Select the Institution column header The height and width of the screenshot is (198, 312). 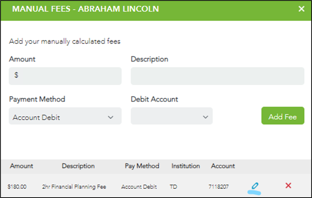[186, 166]
